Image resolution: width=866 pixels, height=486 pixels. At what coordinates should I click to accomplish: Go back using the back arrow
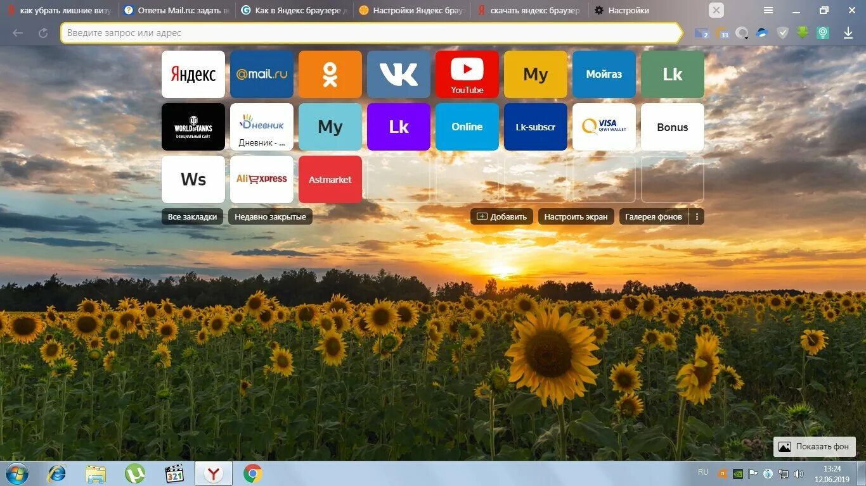click(18, 33)
